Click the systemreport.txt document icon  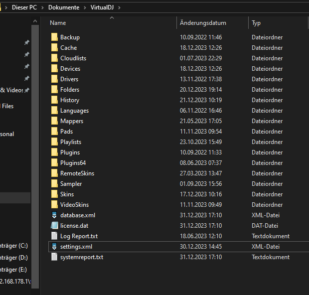54,257
